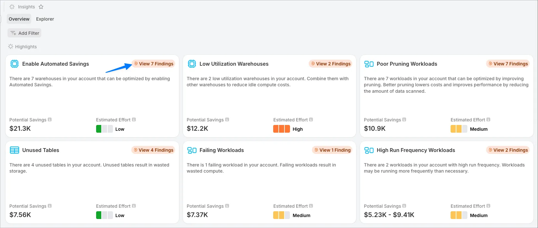Switch to the Overview tab
Viewport: 538px width, 228px height.
click(x=19, y=19)
